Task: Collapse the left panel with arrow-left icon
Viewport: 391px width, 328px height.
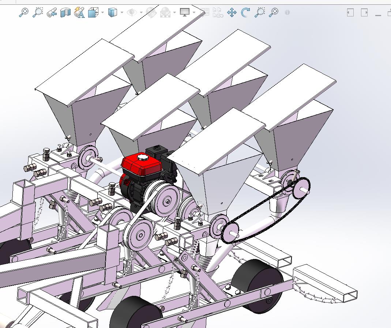Action: (350, 12)
